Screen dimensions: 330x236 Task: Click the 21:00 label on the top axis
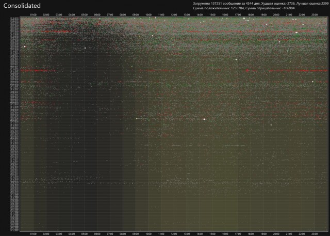[289, 15]
